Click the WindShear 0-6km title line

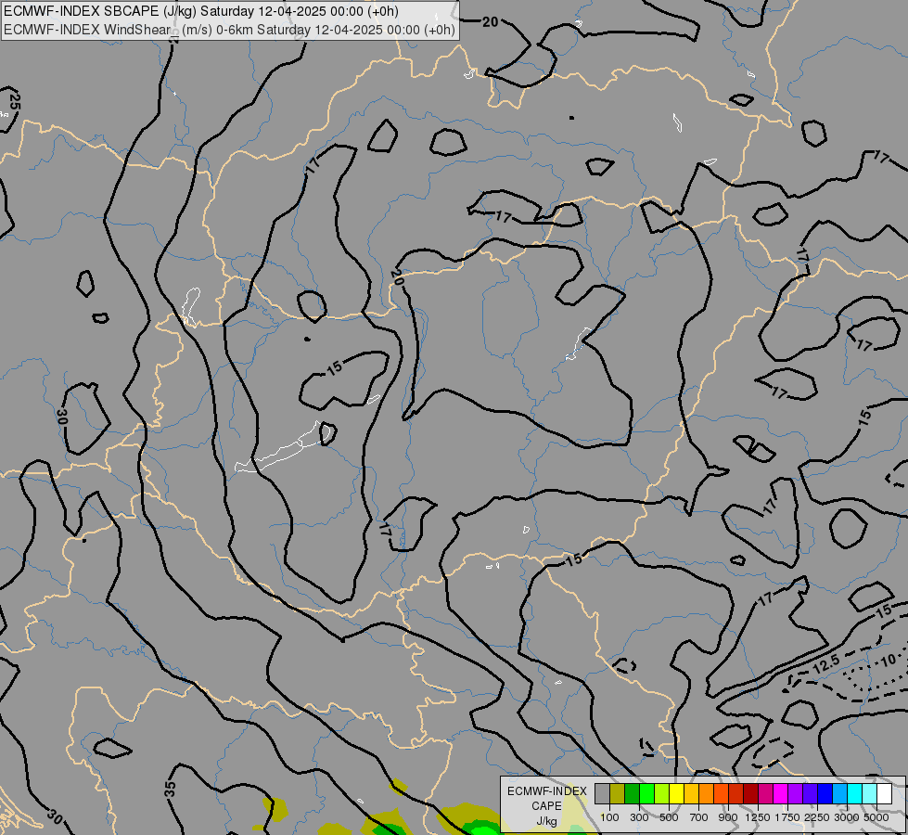pyautogui.click(x=229, y=30)
